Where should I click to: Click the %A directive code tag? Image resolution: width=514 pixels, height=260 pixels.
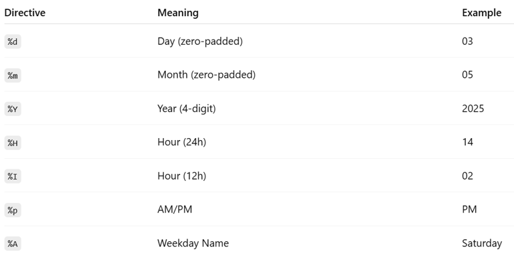[x=13, y=244]
